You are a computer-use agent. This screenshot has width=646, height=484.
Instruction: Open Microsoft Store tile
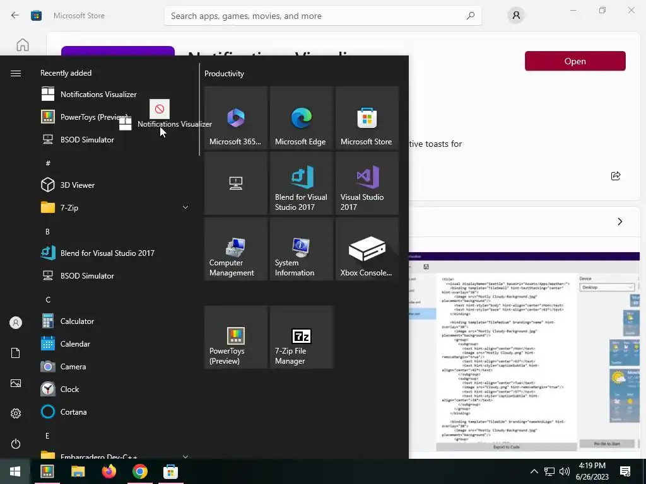[367, 118]
